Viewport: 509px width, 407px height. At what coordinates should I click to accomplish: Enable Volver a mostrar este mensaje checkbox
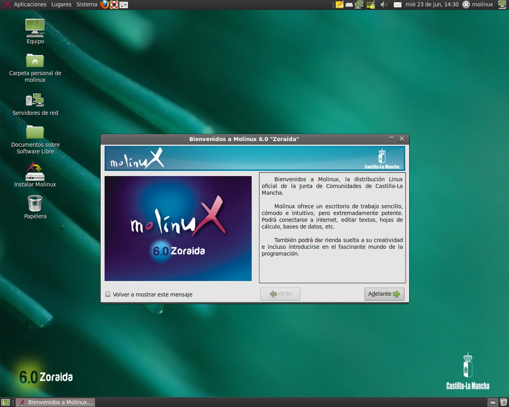coord(108,294)
